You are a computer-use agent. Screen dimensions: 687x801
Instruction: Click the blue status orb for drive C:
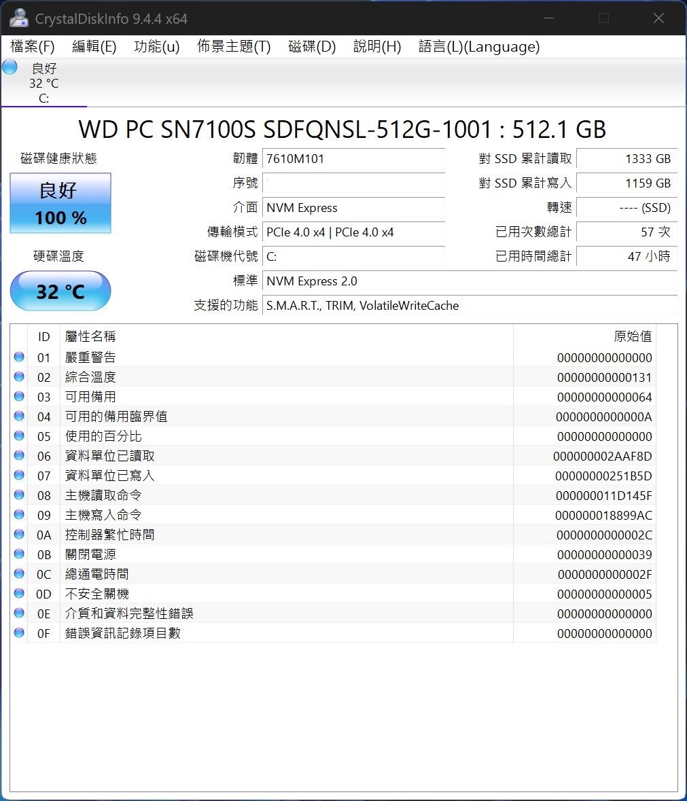coord(10,67)
